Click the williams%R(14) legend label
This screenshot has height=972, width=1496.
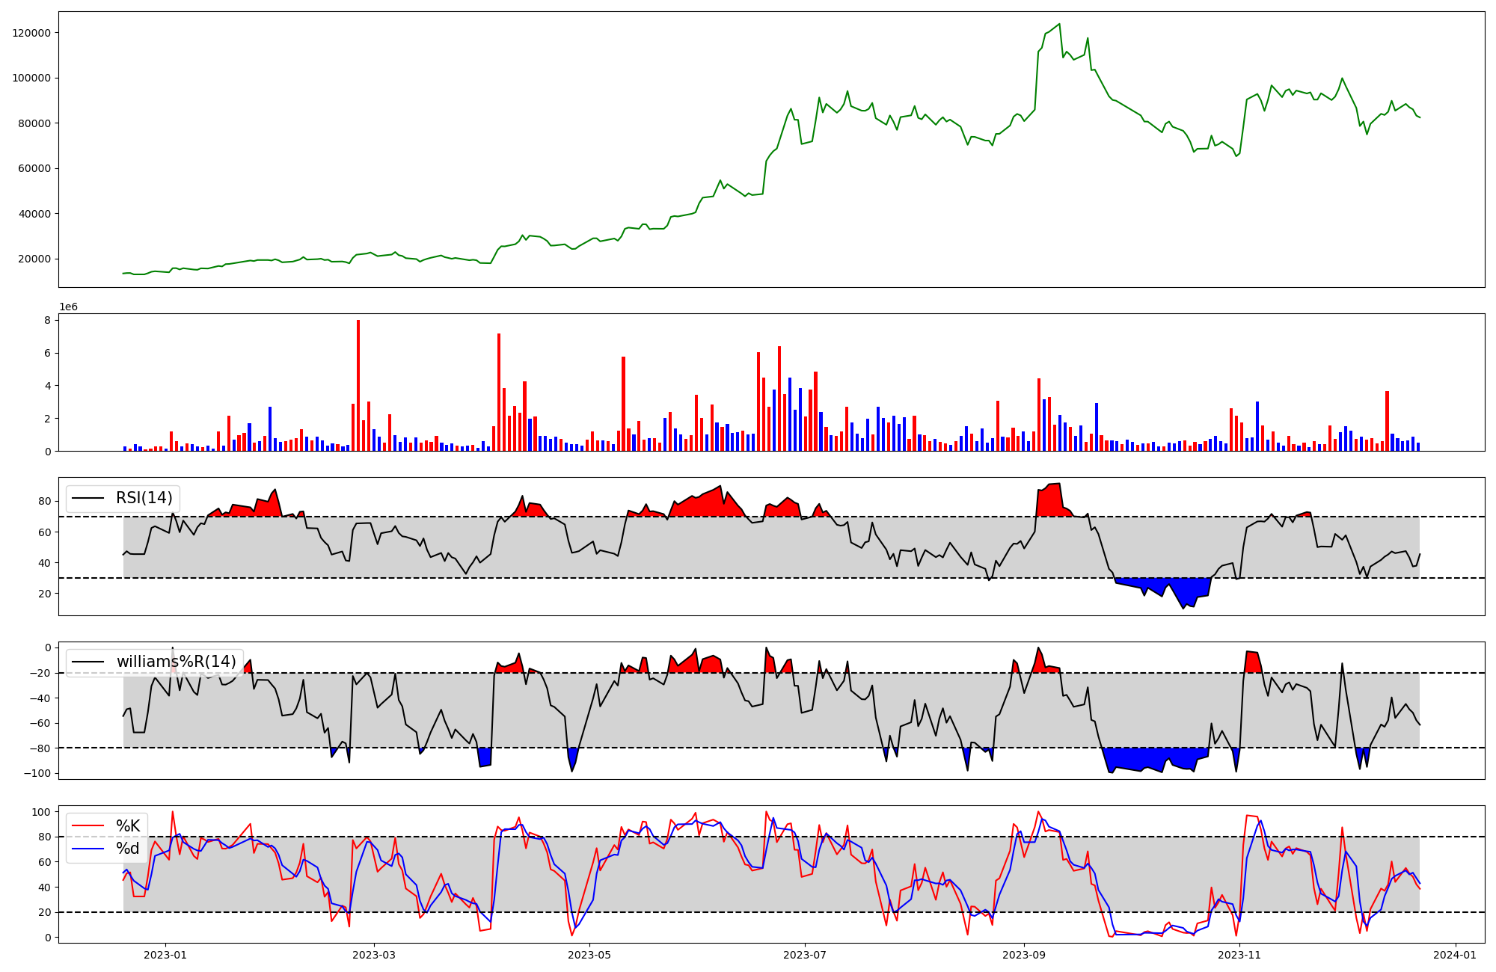[176, 662]
